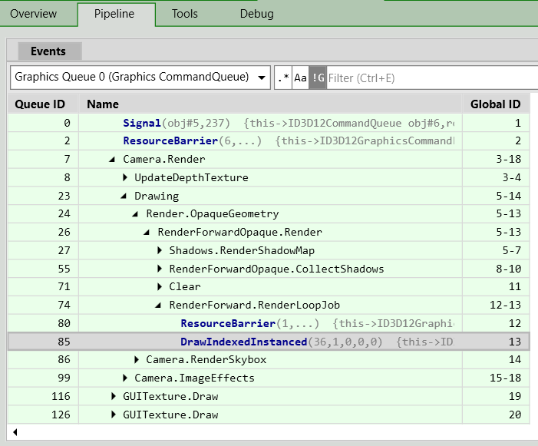This screenshot has height=446, width=538.
Task: Switch to the Debug tab
Action: (x=256, y=14)
